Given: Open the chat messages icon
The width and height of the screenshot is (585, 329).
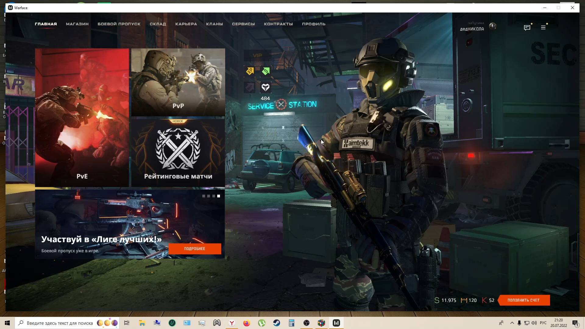Looking at the screenshot, I should click(x=527, y=28).
